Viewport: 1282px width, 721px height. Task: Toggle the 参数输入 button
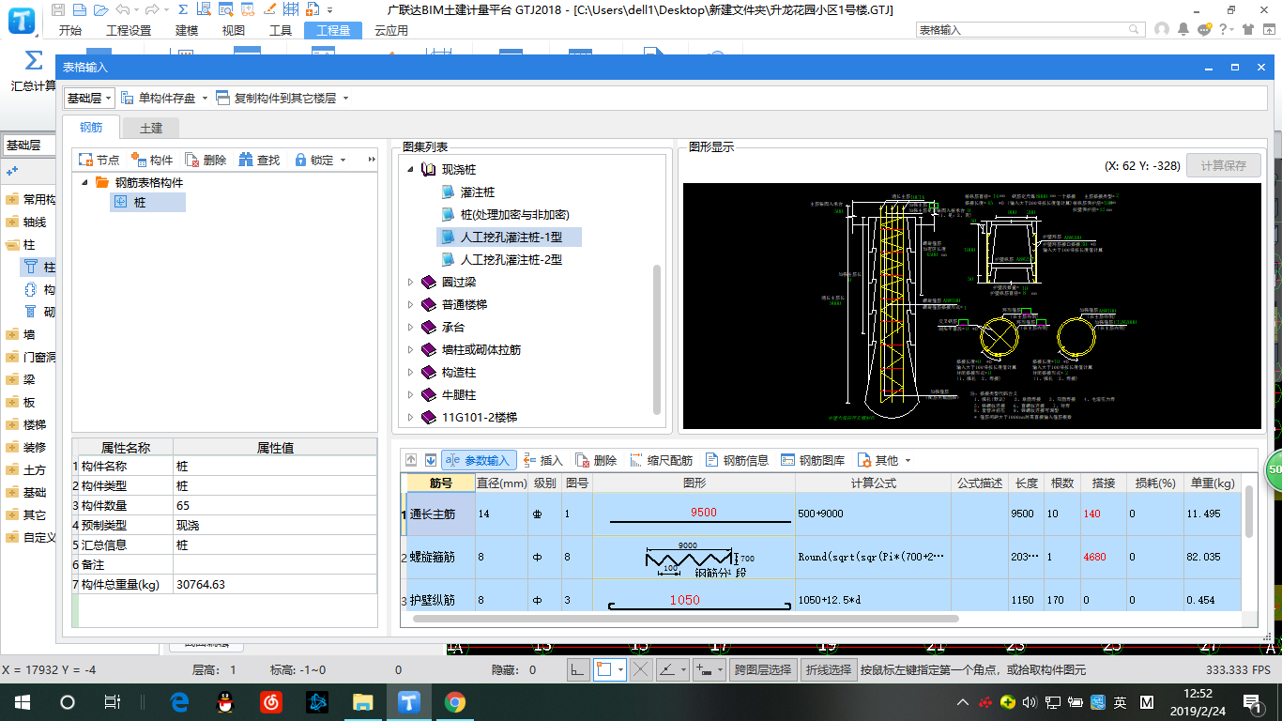pyautogui.click(x=479, y=460)
